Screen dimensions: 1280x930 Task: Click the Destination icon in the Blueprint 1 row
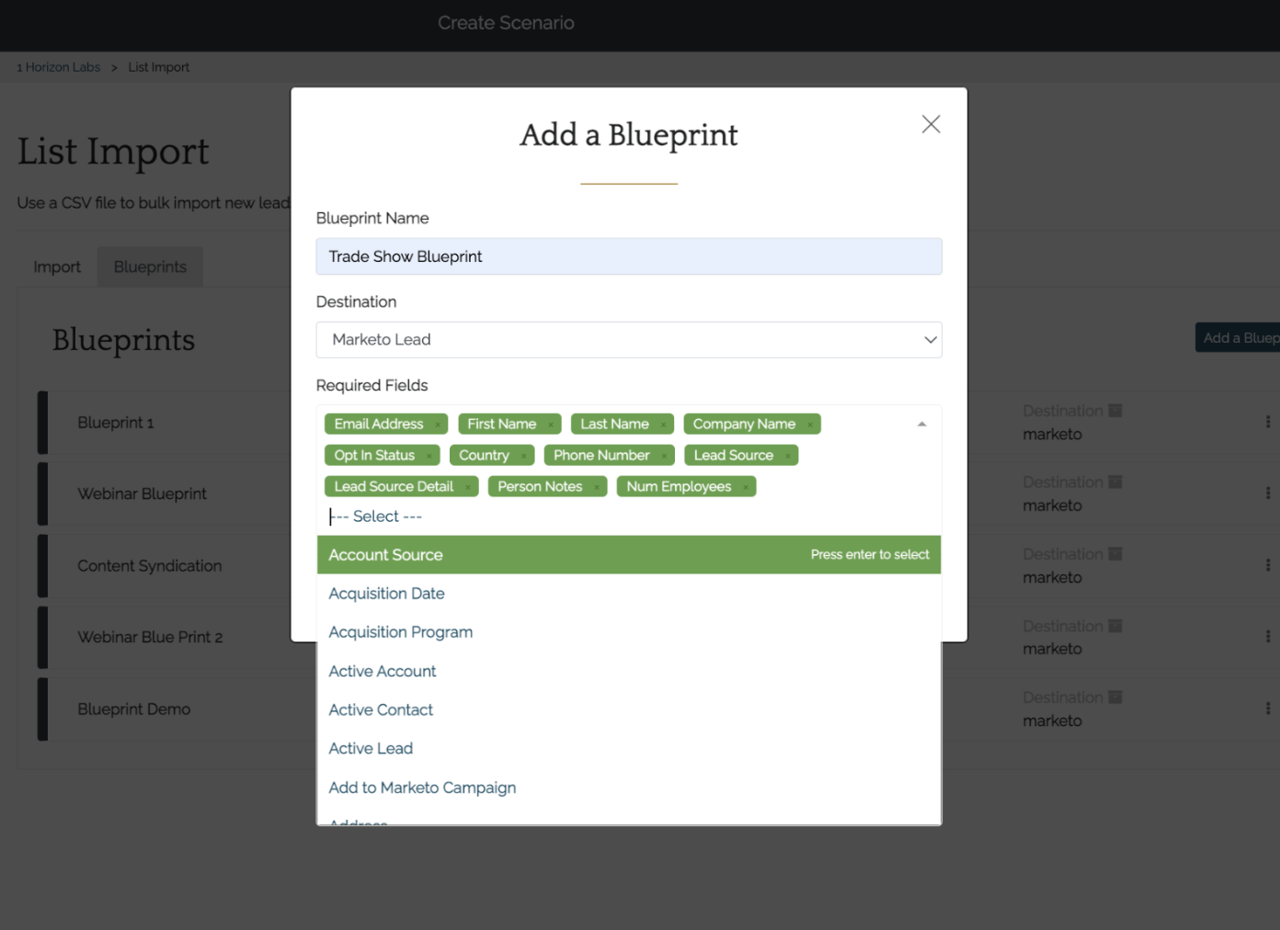click(x=1114, y=411)
